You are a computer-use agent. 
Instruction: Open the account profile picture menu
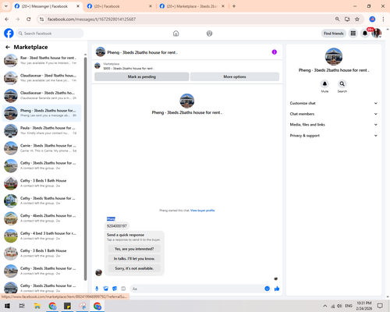377,34
